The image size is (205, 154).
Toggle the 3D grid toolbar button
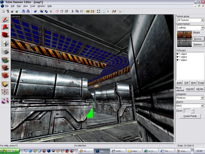8,11
